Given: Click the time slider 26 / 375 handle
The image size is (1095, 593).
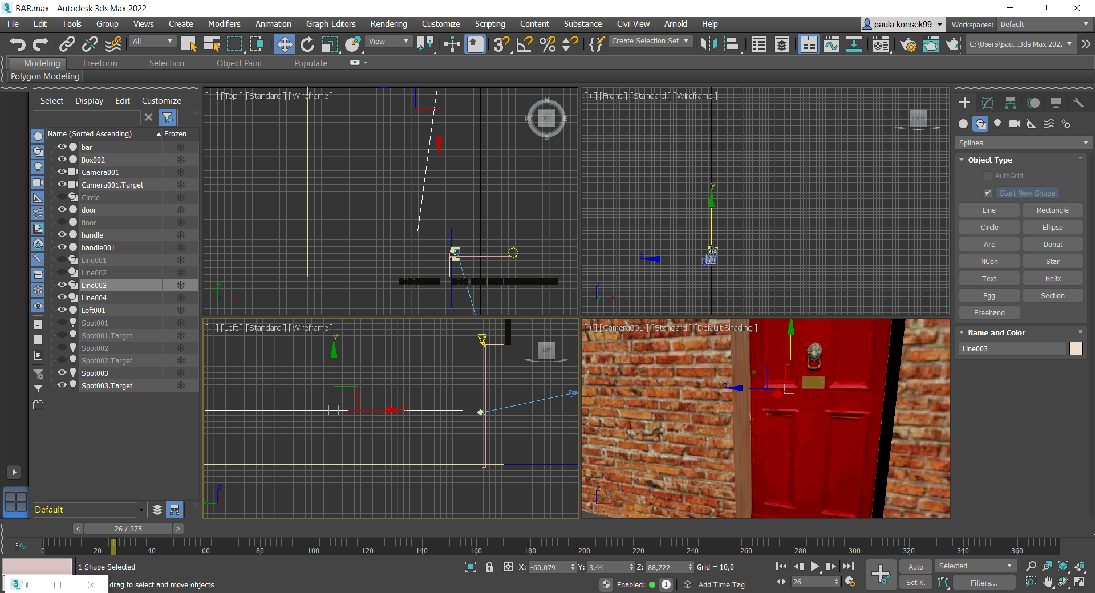Looking at the screenshot, I should 128,529.
